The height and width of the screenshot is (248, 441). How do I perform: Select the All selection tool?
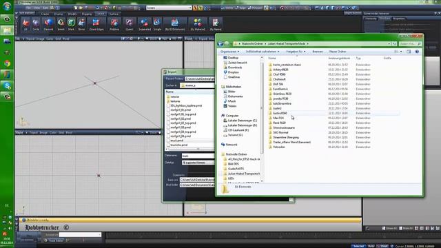[25, 24]
